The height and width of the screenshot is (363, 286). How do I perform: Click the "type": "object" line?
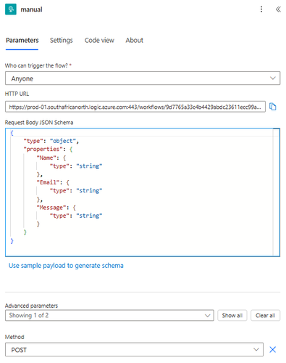tap(51, 141)
